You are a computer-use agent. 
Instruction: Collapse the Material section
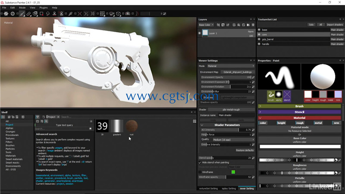tap(299, 118)
